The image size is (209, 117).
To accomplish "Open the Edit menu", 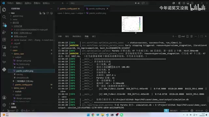I will [19, 3].
